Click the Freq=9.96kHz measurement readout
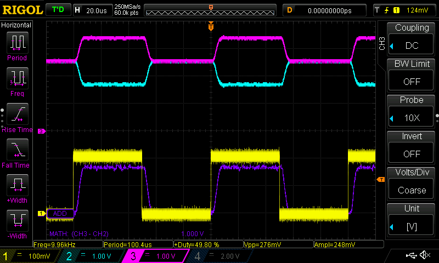This screenshot has width=439, height=263. 67,244
